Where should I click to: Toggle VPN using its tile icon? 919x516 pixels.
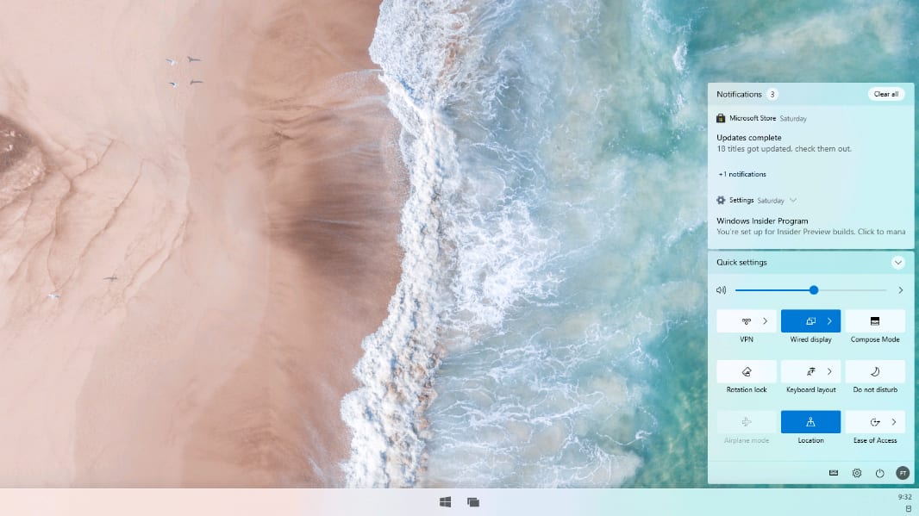tap(746, 321)
